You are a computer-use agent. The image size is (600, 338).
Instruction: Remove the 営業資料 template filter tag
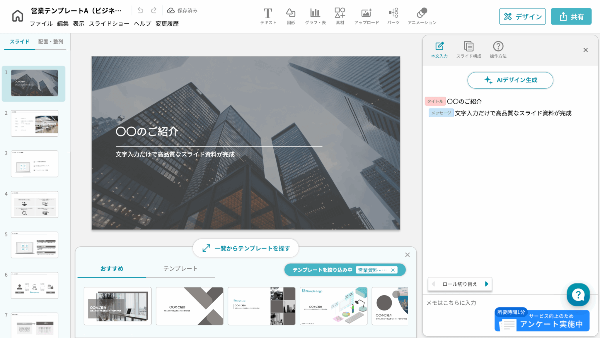pyautogui.click(x=393, y=270)
